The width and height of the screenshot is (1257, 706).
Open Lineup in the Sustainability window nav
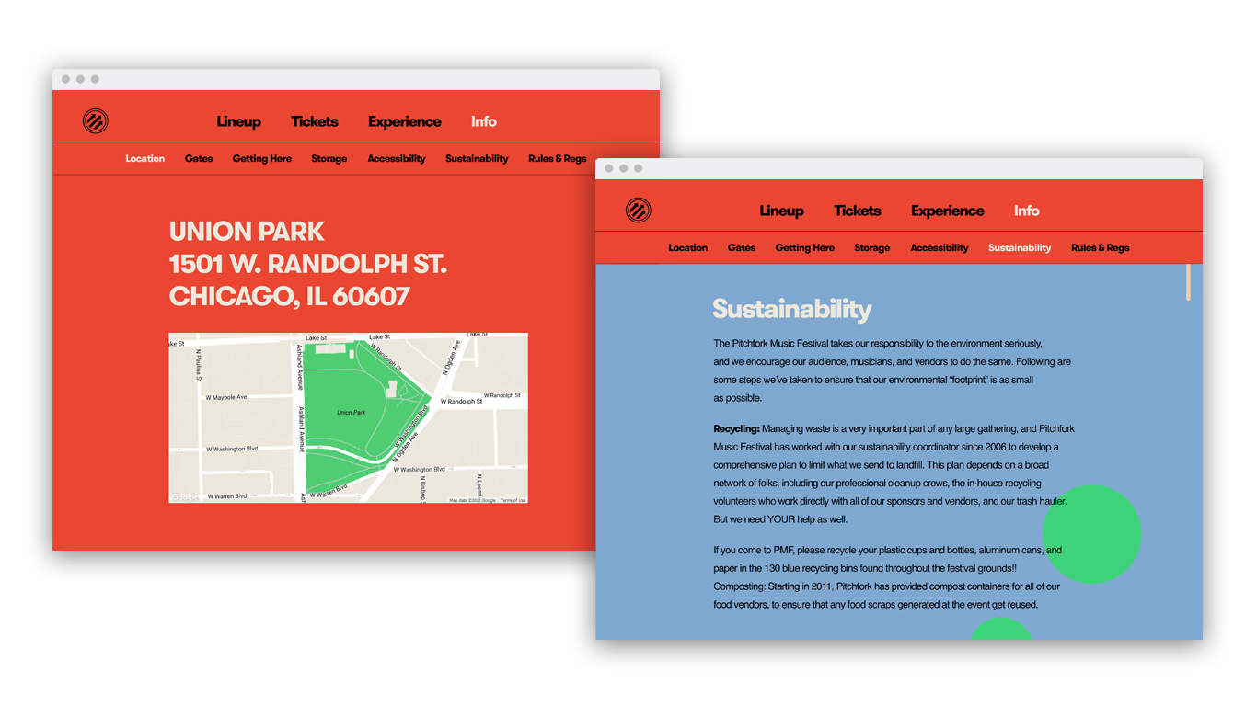(x=782, y=211)
